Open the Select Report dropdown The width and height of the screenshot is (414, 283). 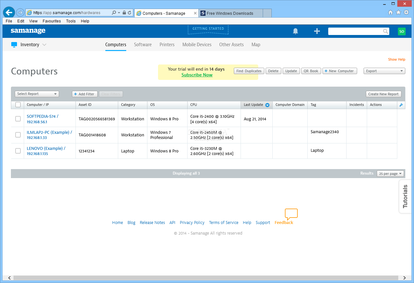[37, 94]
